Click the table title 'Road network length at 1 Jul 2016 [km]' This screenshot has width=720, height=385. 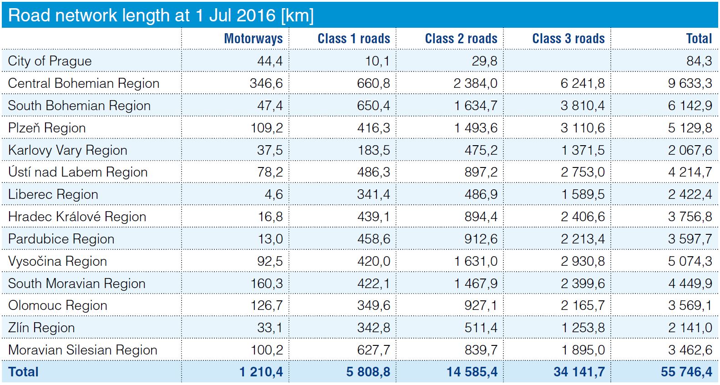click(x=161, y=15)
